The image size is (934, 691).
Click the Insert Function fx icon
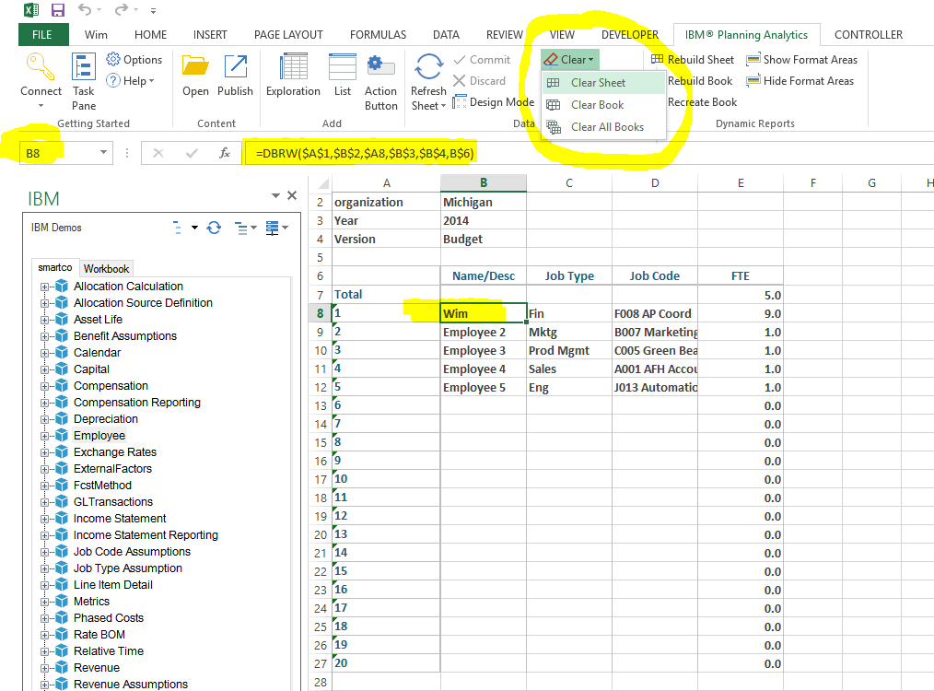click(225, 153)
